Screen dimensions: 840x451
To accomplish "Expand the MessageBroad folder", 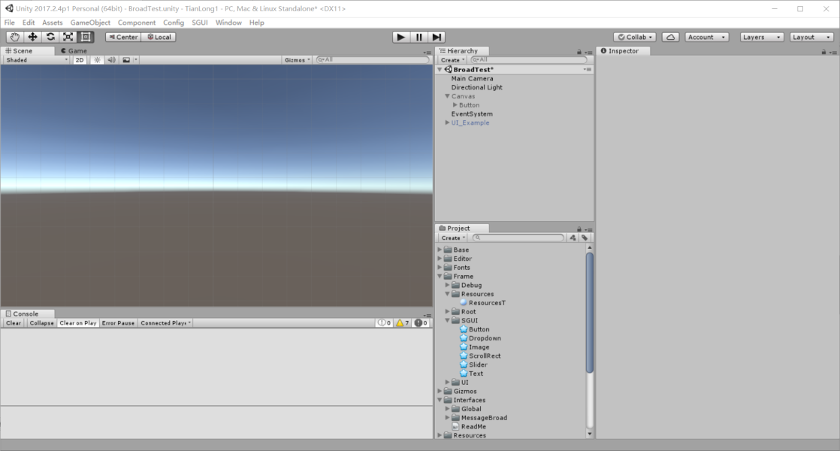I will click(447, 418).
